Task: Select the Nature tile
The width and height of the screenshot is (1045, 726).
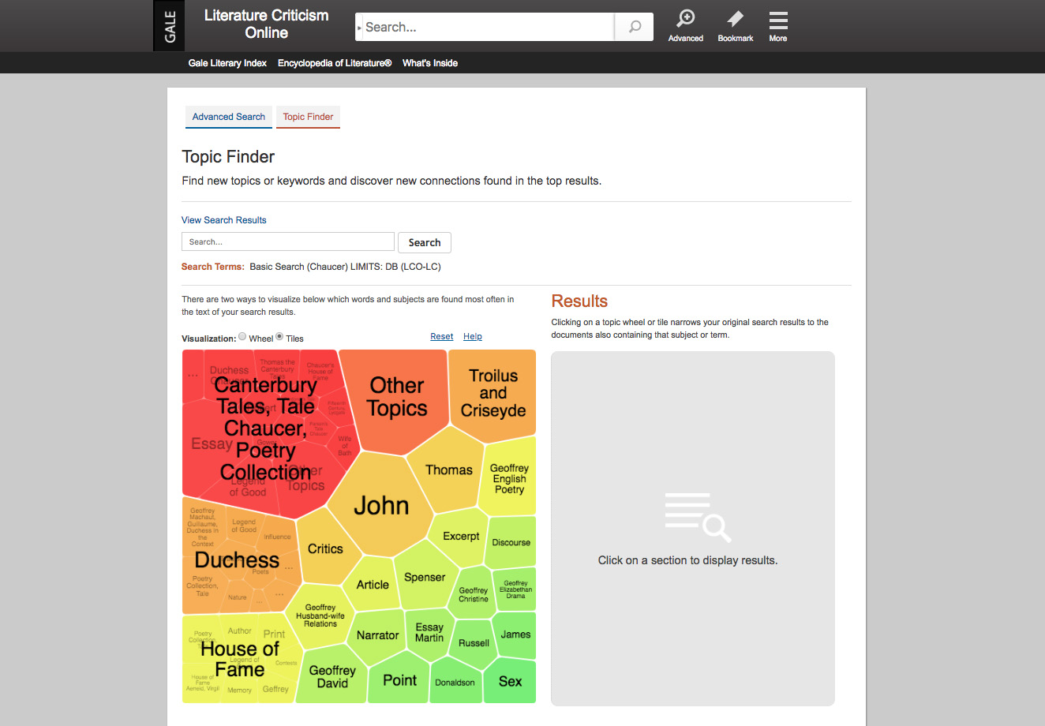Action: coord(238,597)
